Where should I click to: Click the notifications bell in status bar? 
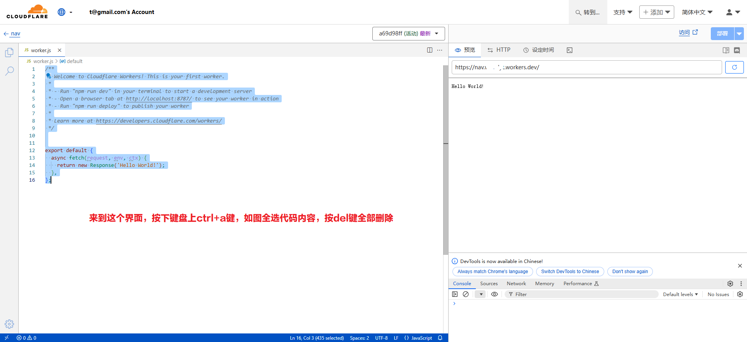point(440,338)
